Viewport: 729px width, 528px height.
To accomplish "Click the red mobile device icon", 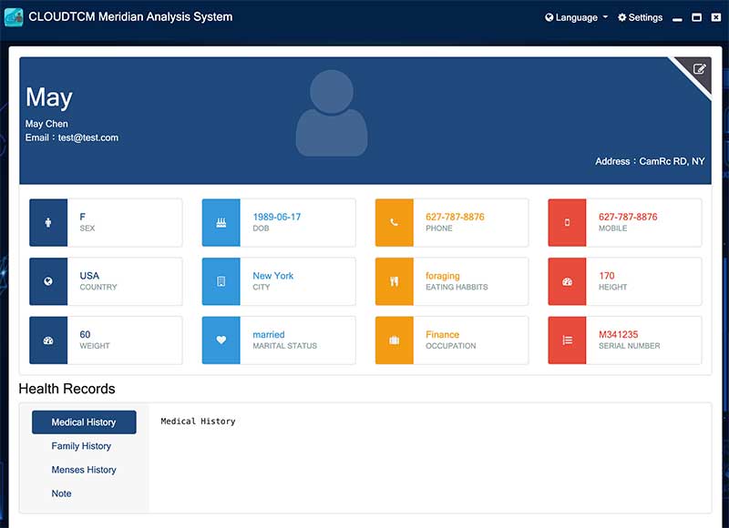I will [567, 222].
